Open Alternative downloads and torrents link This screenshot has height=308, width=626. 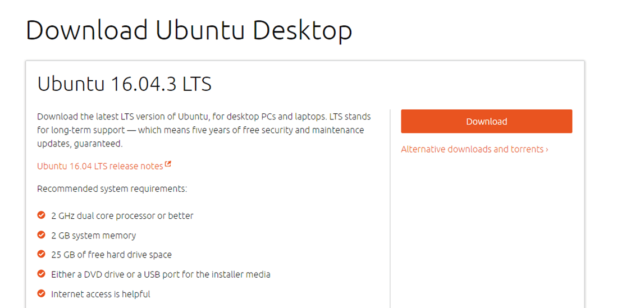[x=472, y=149]
